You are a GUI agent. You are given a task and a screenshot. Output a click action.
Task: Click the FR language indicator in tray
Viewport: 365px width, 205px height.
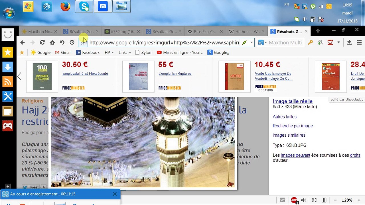287,5
